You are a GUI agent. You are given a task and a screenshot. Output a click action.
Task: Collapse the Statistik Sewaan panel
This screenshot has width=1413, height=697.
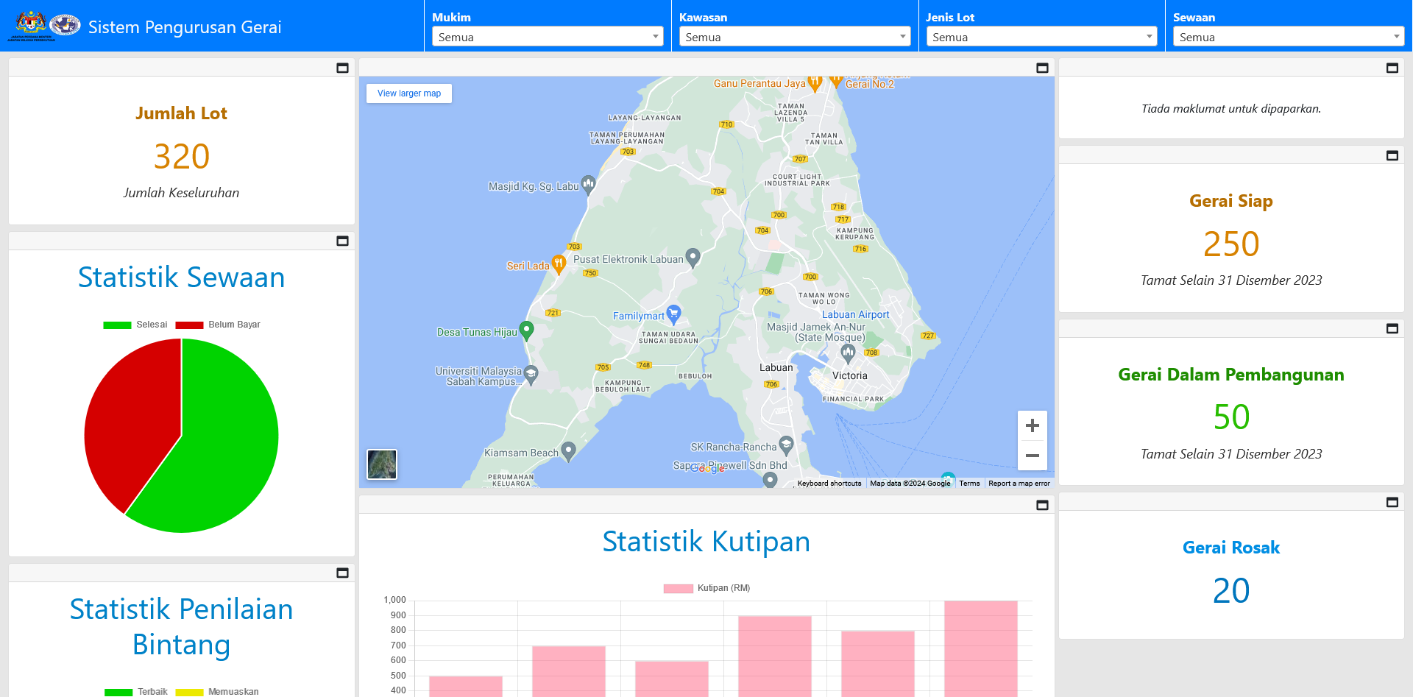tap(342, 241)
